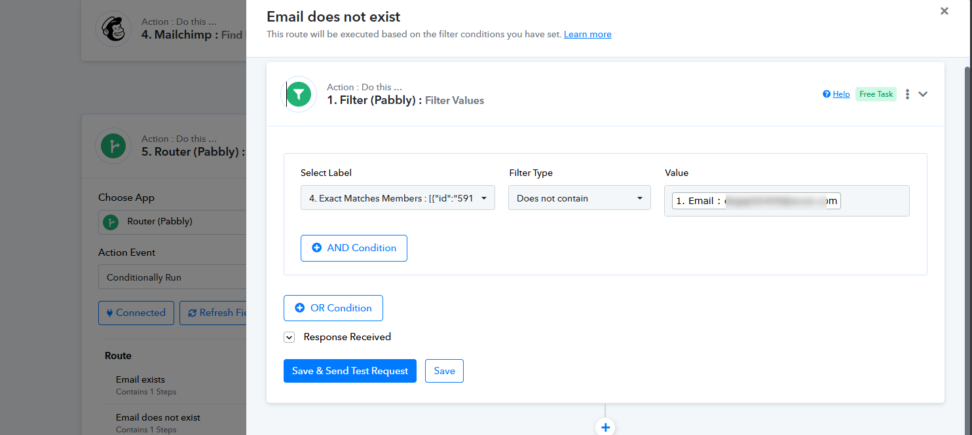Click the blue Help question-mark icon
This screenshot has height=435, width=972.
click(827, 94)
